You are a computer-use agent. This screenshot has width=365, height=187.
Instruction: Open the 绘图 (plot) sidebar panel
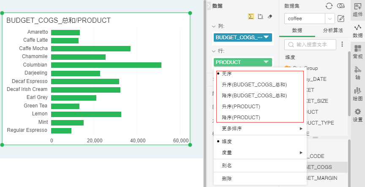coord(357,94)
